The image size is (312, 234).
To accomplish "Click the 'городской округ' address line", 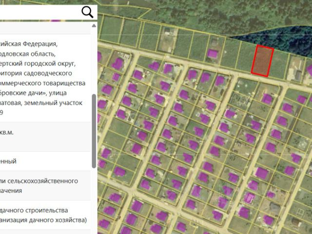I will click(x=38, y=63).
